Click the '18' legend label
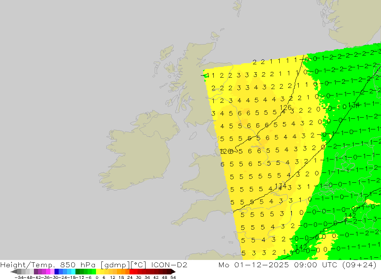This screenshot has width=381, height=279. click(x=121, y=277)
